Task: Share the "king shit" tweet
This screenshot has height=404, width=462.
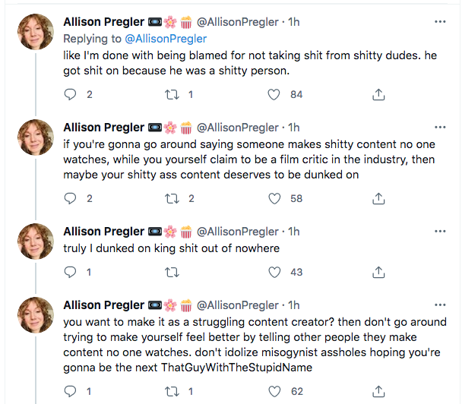Action: click(378, 272)
